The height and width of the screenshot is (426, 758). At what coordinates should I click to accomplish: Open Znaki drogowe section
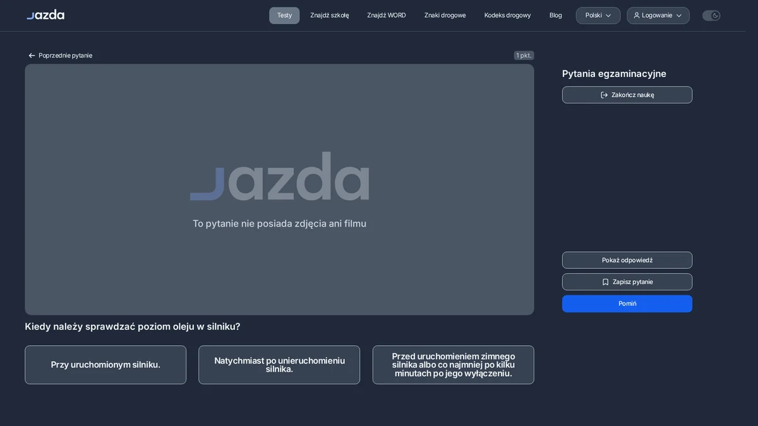[445, 15]
